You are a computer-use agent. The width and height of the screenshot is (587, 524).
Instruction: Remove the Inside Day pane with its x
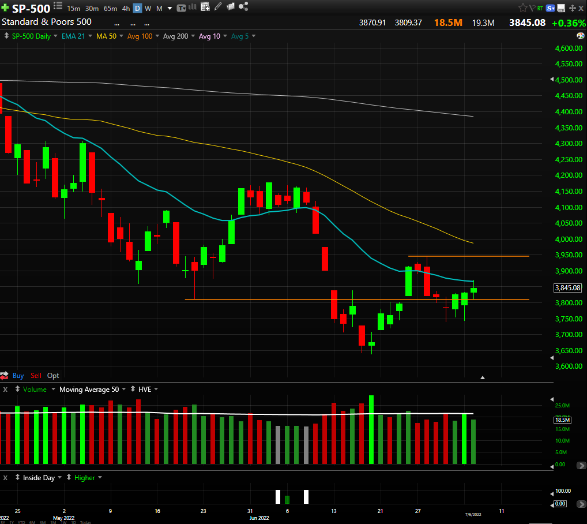tap(5, 478)
